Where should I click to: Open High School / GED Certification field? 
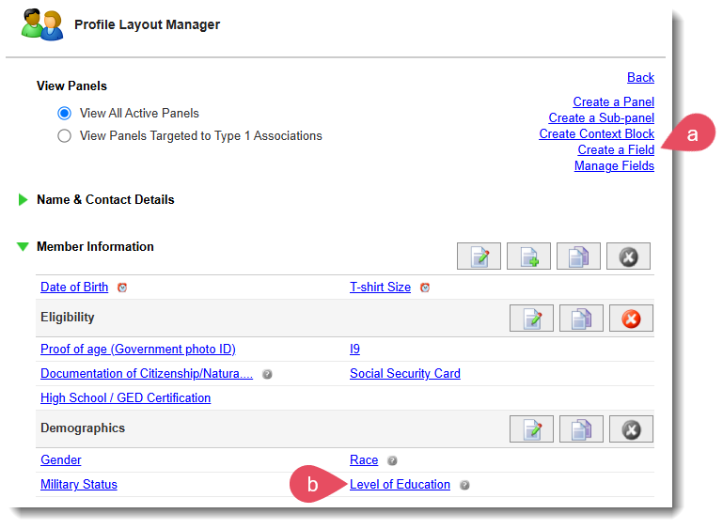pyautogui.click(x=125, y=398)
